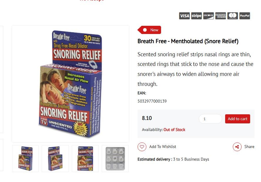
Task: Focus the quantity input field
Action: click(210, 119)
